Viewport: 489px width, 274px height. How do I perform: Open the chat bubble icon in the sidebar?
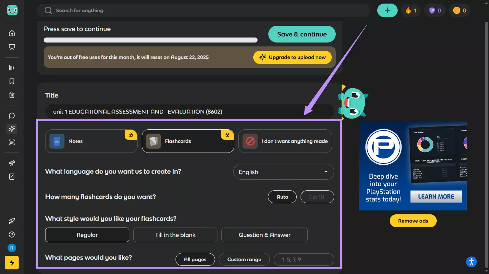(11, 115)
